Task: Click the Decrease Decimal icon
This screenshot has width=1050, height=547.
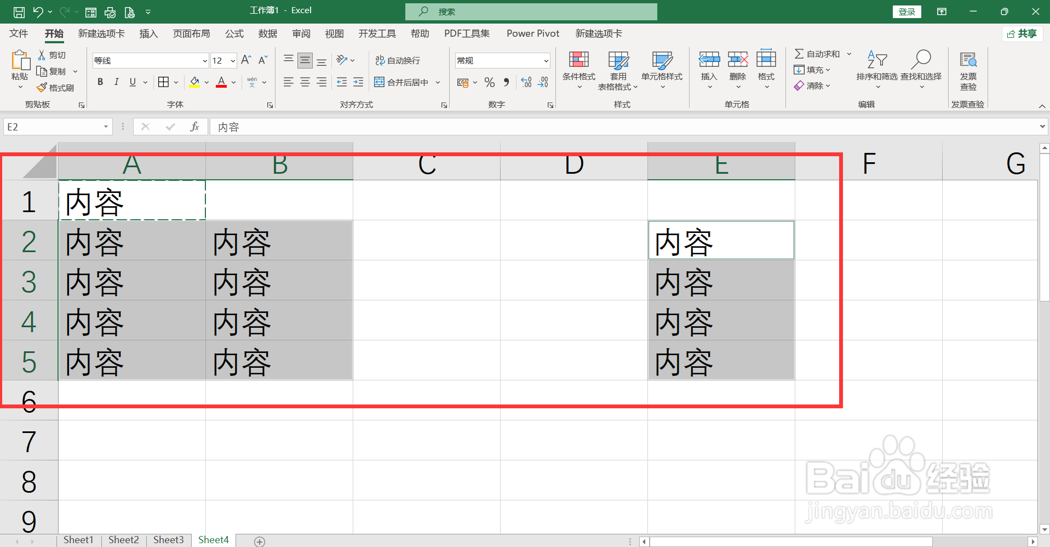Action: pos(543,82)
